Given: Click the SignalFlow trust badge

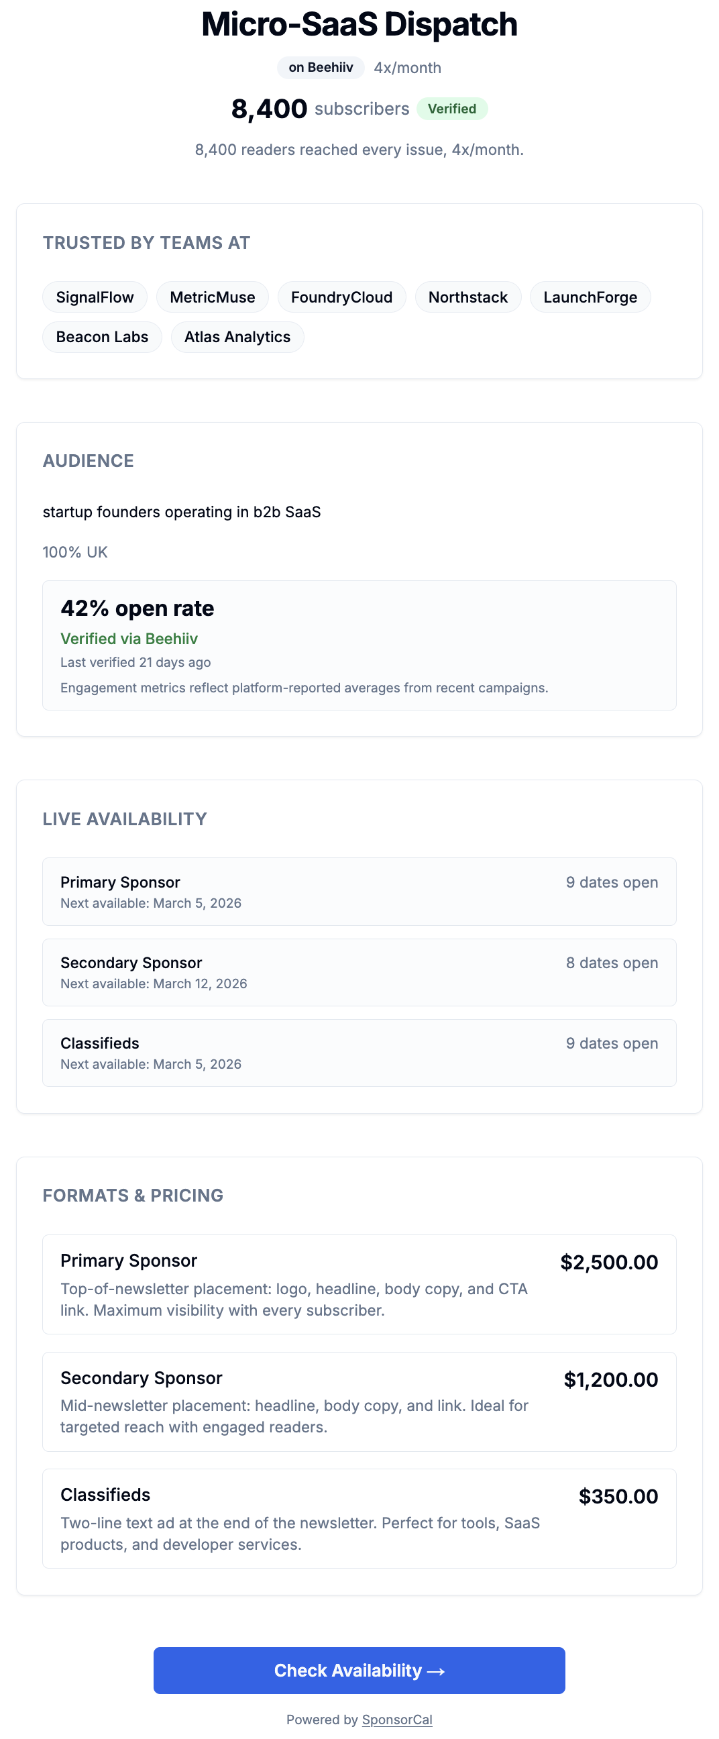Looking at the screenshot, I should pos(95,297).
